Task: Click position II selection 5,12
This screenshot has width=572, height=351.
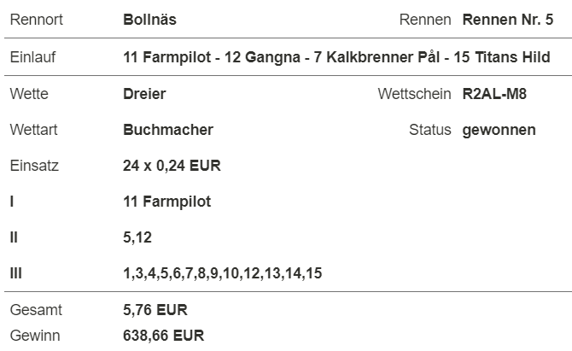Action: (137, 238)
